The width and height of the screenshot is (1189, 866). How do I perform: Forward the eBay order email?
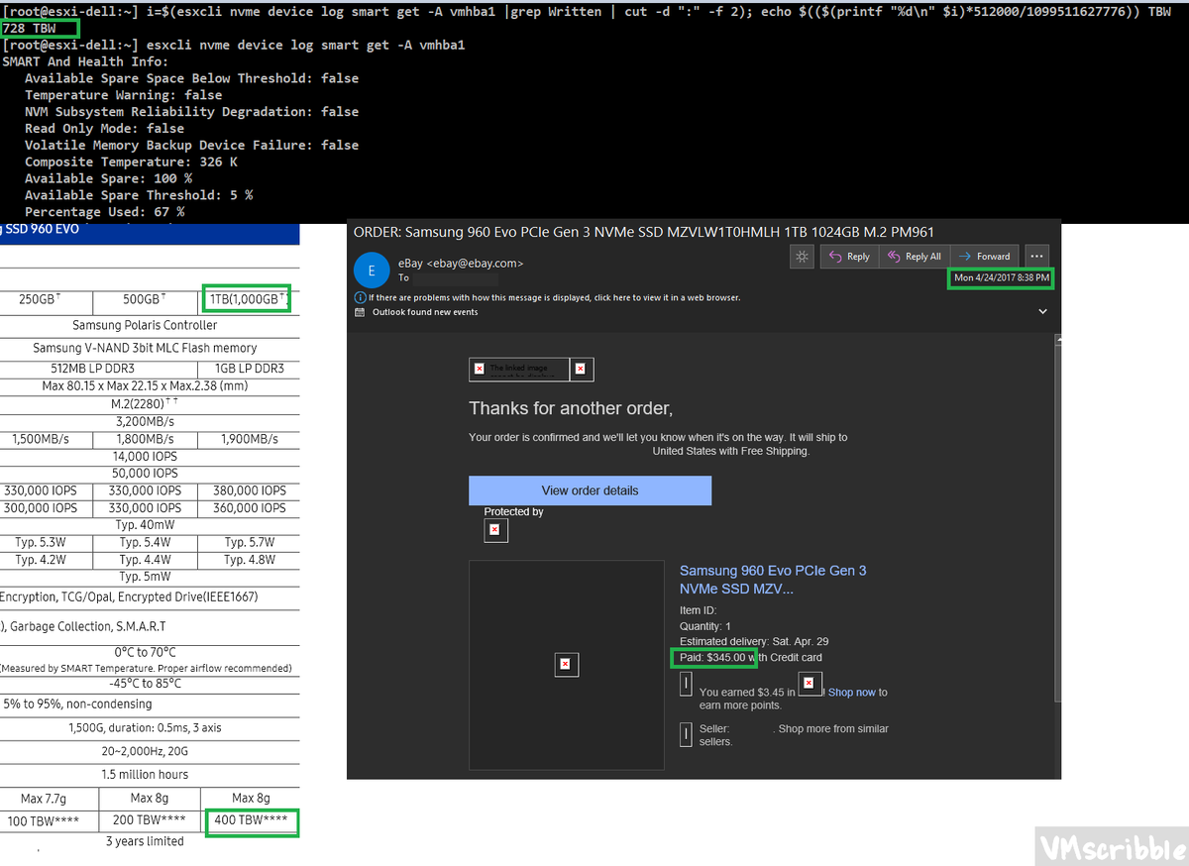tap(985, 256)
